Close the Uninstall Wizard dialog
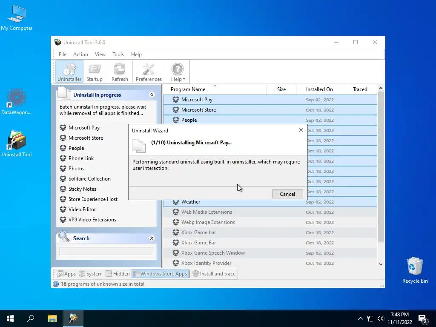Viewport: 436px width, 327px height. 301,130
